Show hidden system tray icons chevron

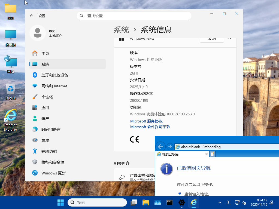click(x=220, y=202)
